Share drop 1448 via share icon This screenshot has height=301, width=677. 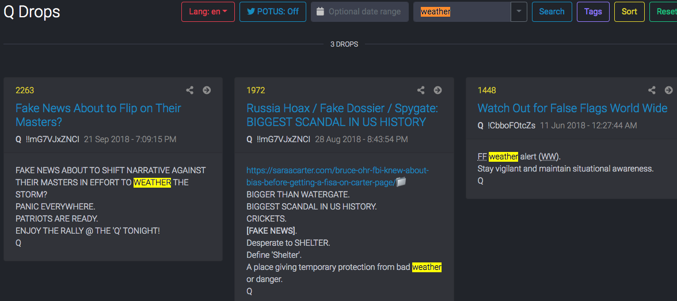click(652, 90)
